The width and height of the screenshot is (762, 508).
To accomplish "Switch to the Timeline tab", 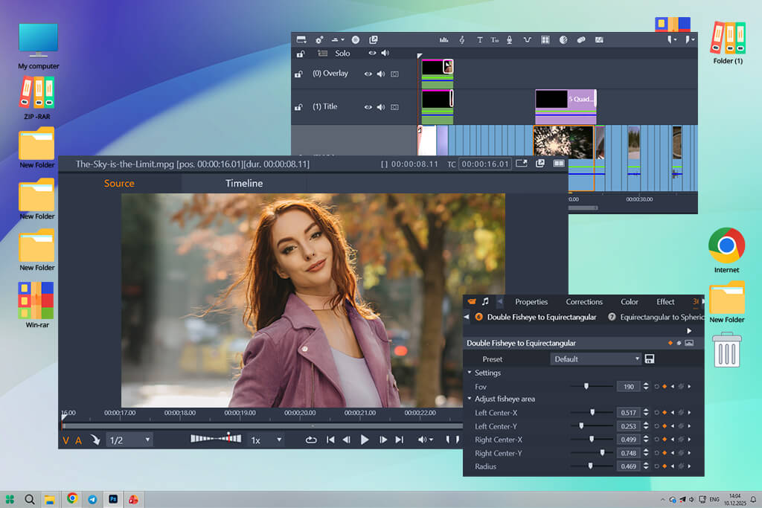I will (x=244, y=183).
